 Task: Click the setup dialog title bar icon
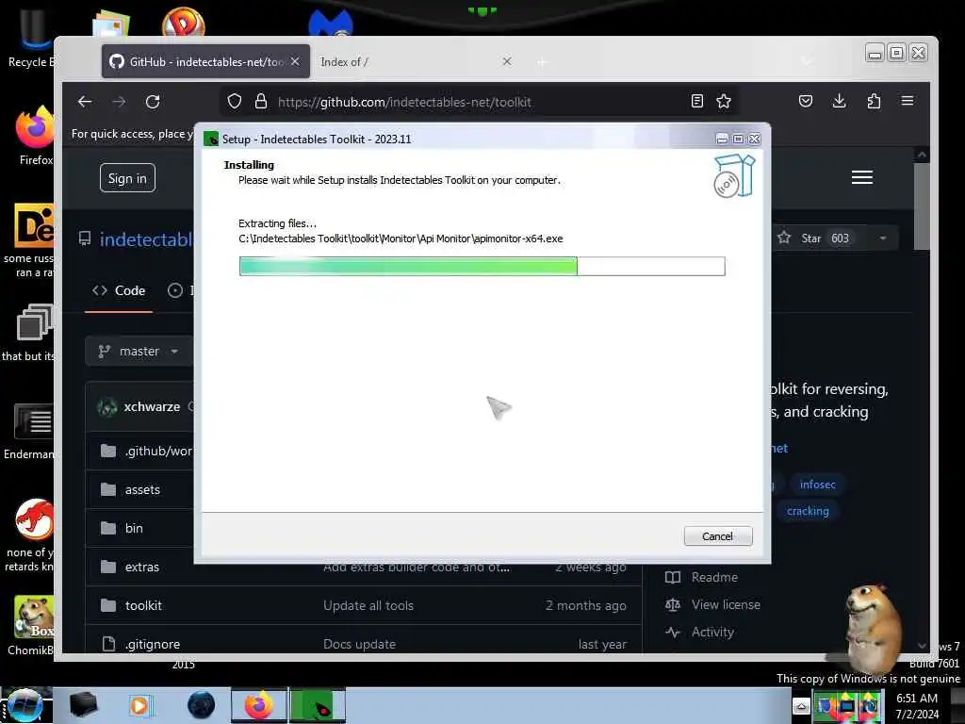coord(211,140)
